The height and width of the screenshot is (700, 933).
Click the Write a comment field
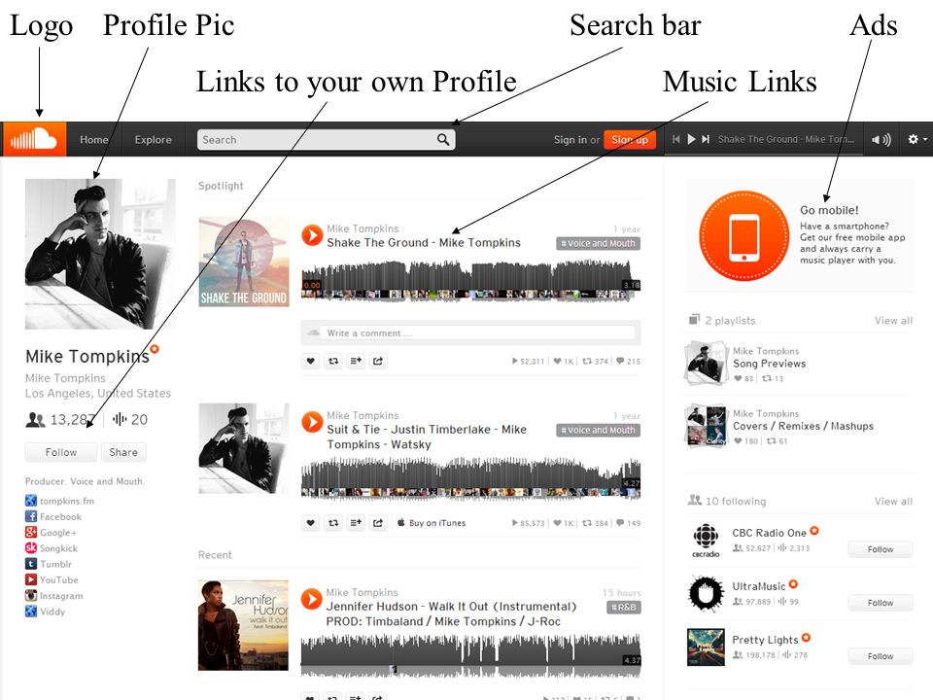click(470, 332)
